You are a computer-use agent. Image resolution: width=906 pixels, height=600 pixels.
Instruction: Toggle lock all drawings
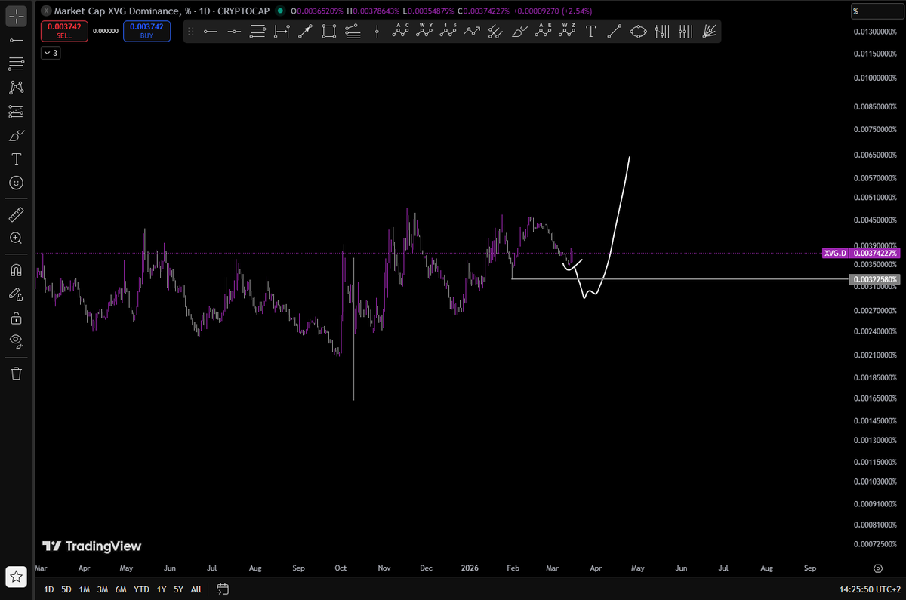(16, 318)
